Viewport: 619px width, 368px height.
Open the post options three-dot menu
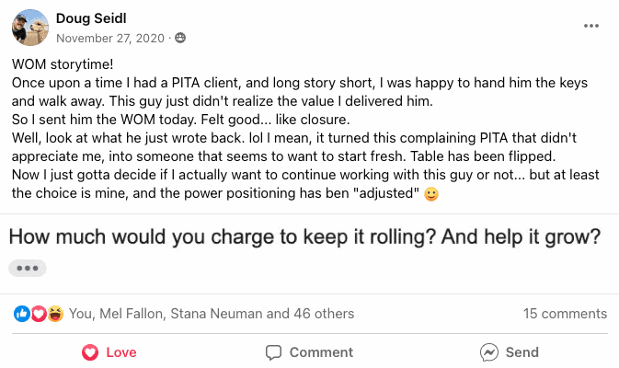pyautogui.click(x=591, y=26)
